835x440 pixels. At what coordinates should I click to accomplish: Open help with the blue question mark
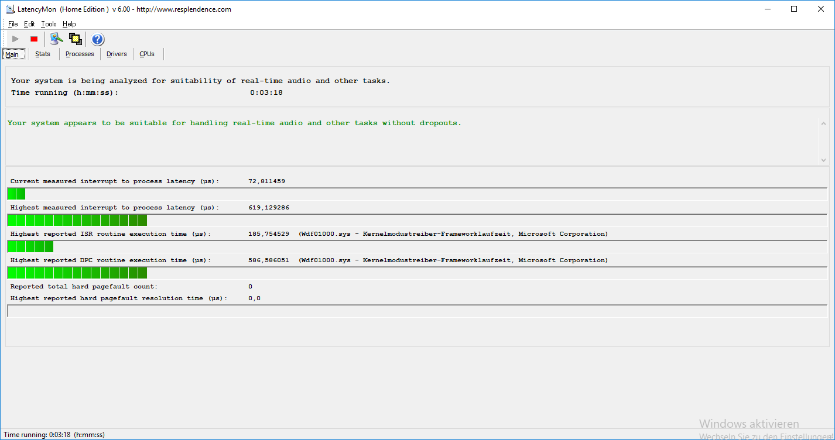pos(98,39)
